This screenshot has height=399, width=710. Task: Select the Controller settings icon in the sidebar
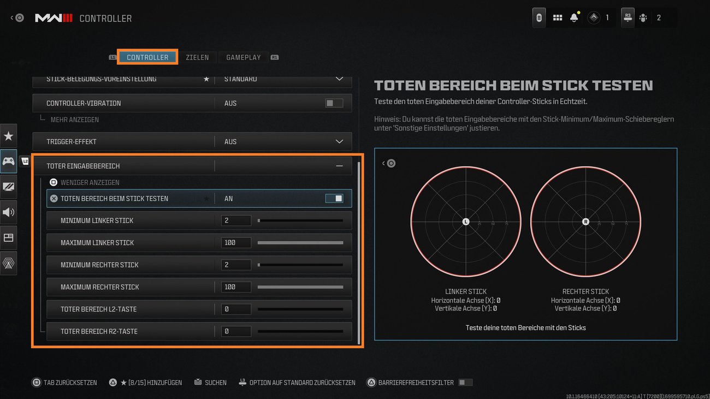tap(9, 161)
